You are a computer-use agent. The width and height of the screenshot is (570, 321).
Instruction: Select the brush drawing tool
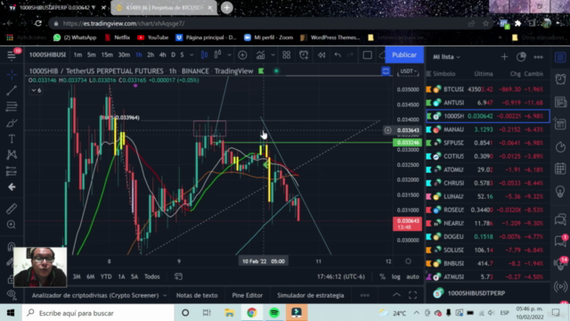(12, 123)
